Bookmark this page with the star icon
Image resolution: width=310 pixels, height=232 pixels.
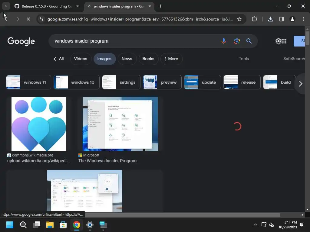click(x=239, y=19)
